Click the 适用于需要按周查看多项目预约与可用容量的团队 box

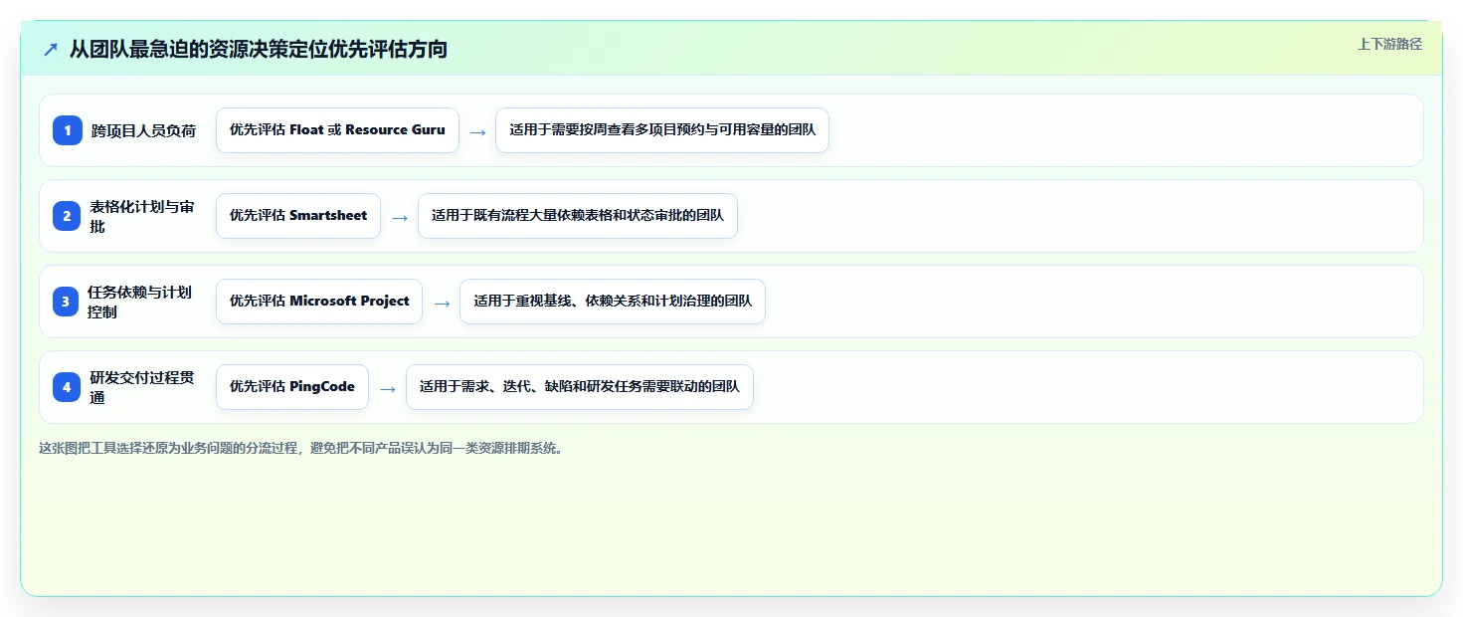click(x=662, y=130)
